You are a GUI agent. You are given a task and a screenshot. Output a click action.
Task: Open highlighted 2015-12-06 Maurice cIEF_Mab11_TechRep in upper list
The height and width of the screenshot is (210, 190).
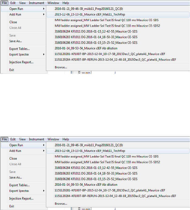tap(118, 14)
